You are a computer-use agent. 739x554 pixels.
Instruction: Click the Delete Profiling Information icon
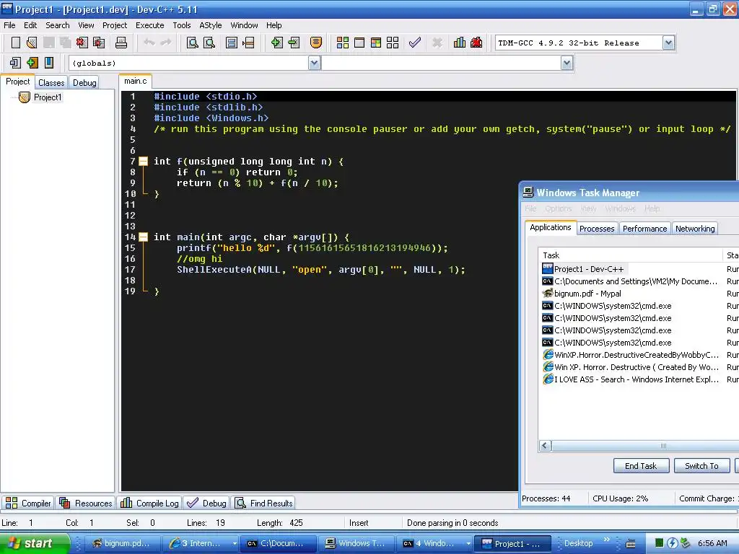(476, 43)
